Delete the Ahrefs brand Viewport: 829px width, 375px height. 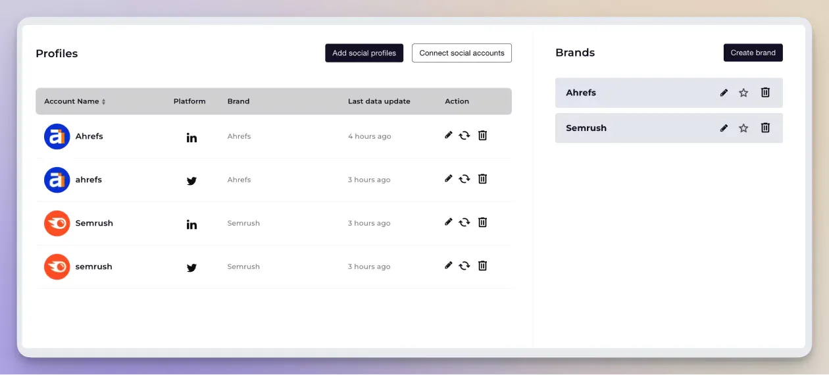(765, 93)
